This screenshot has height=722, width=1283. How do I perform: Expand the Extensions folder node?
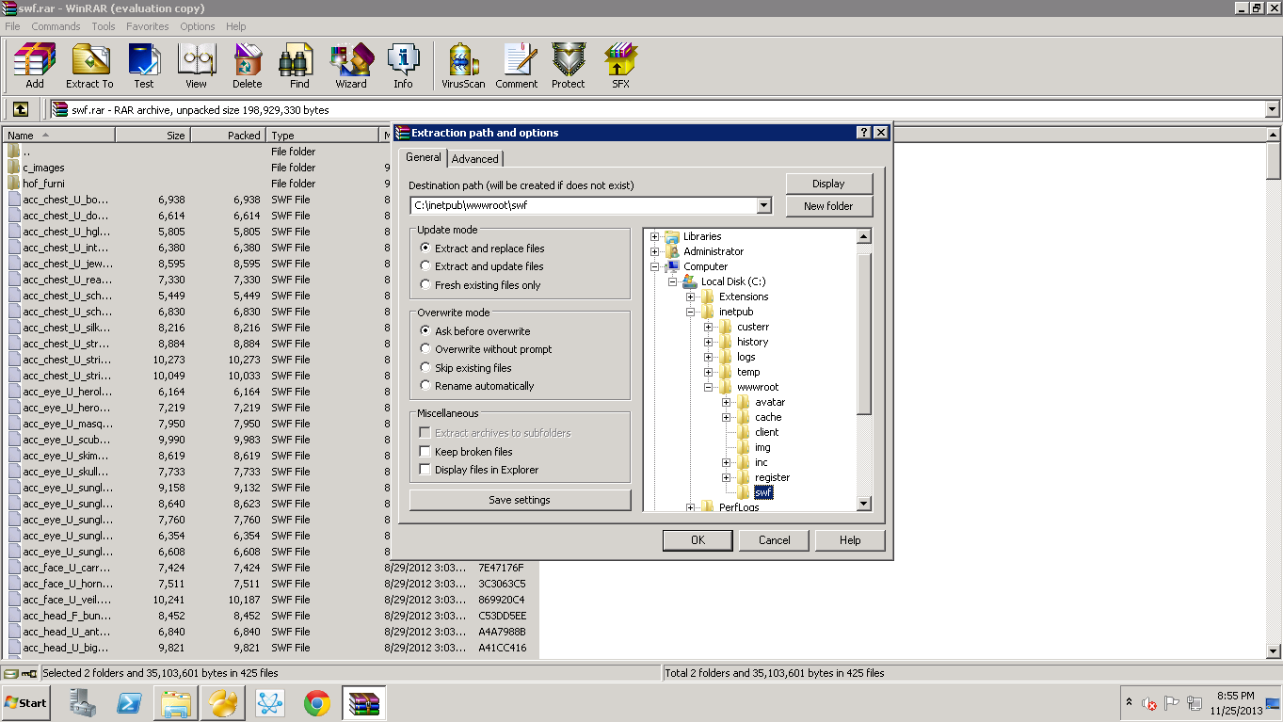tap(691, 297)
